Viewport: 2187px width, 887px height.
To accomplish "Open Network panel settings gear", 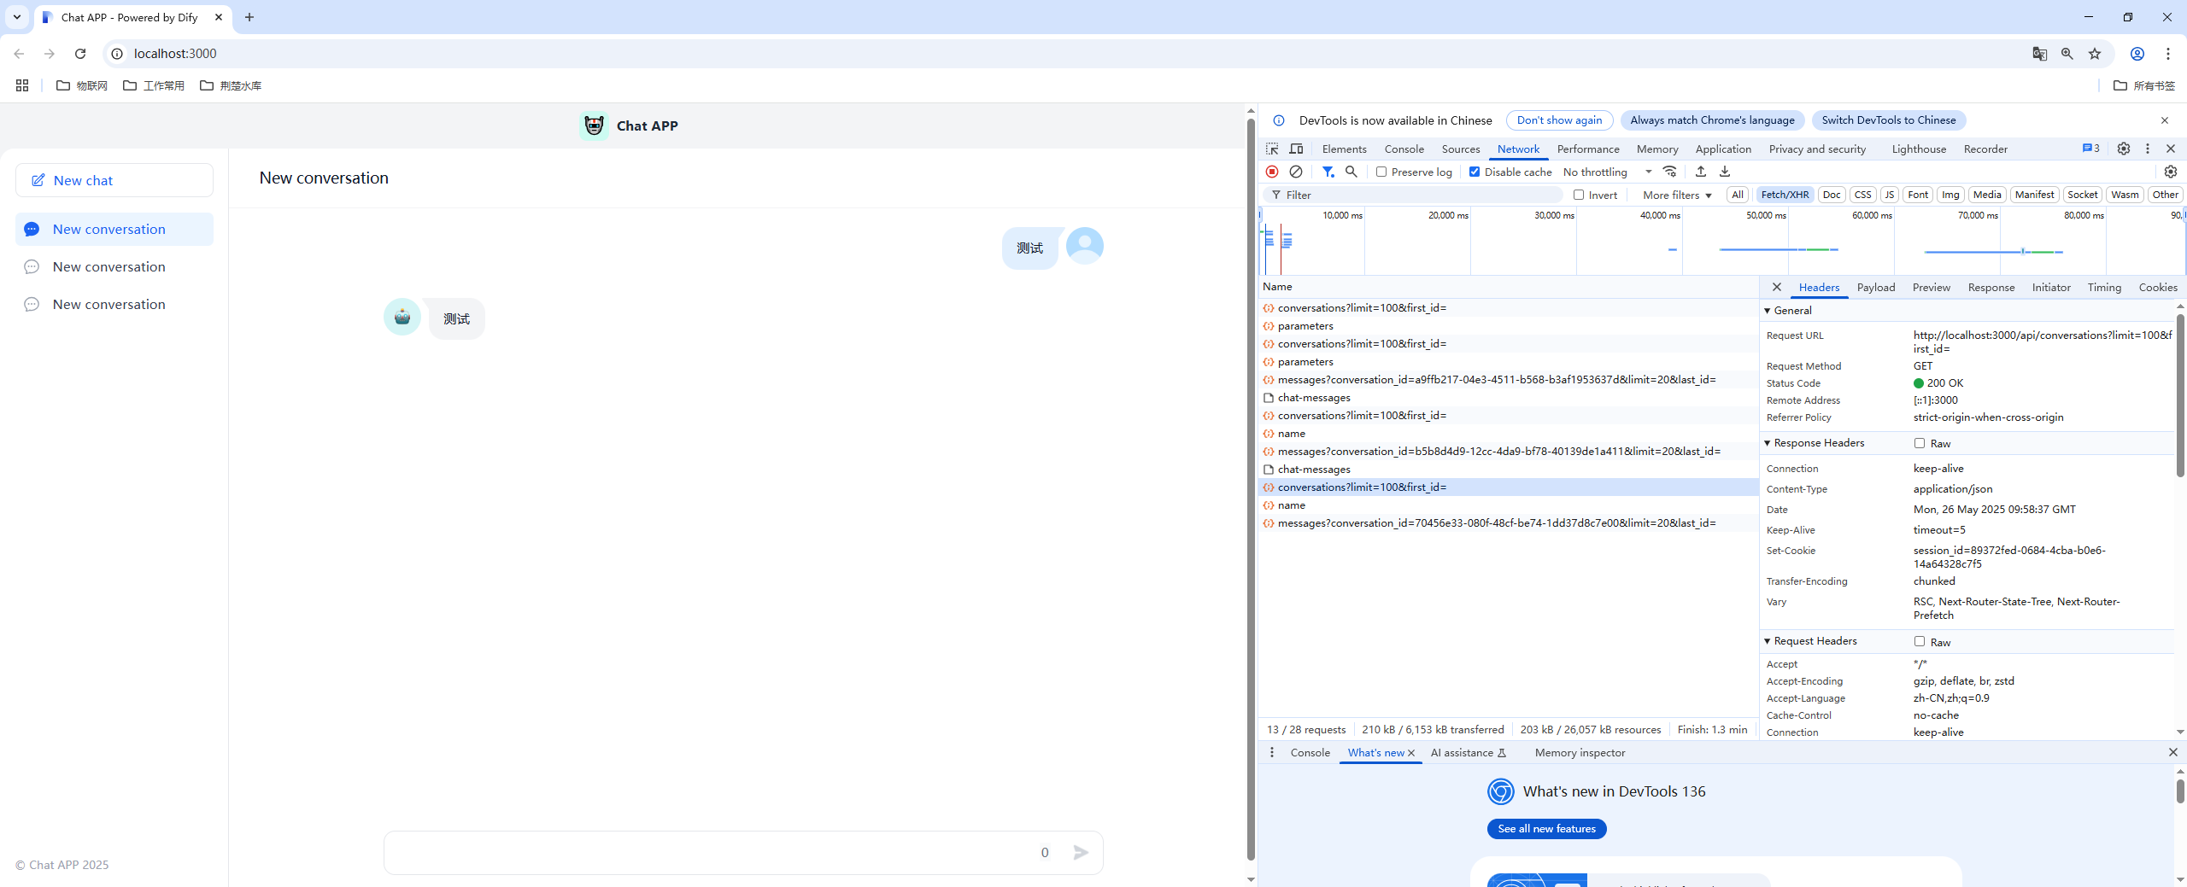I will [x=2171, y=172].
